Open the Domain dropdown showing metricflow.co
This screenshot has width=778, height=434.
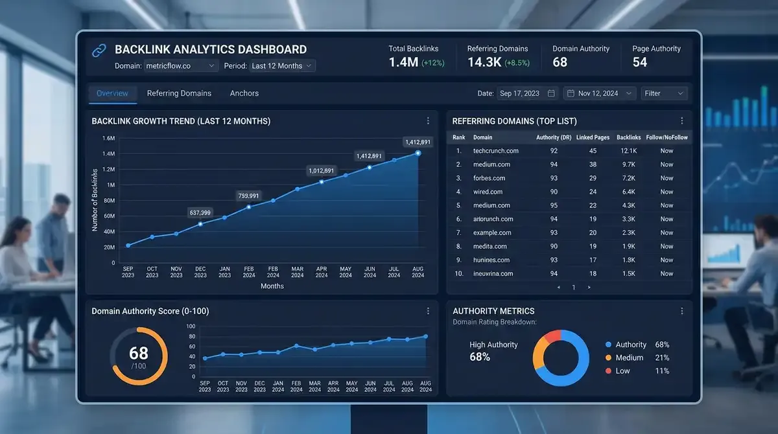click(181, 65)
